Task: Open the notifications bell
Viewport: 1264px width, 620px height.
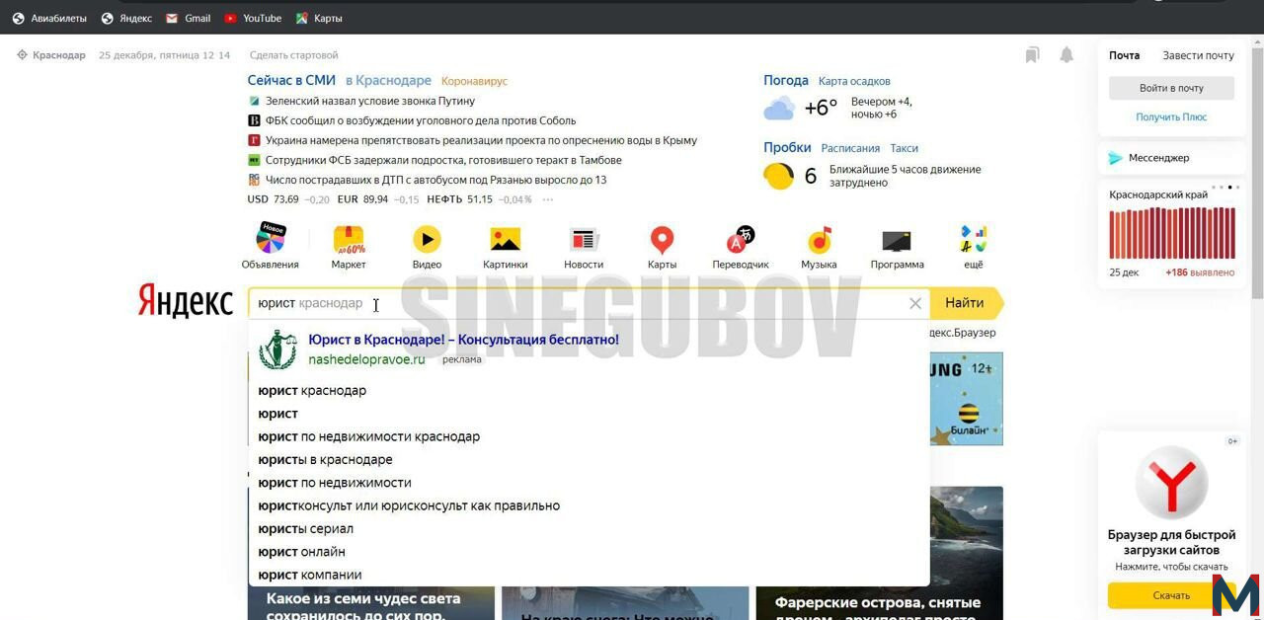Action: (x=1066, y=55)
